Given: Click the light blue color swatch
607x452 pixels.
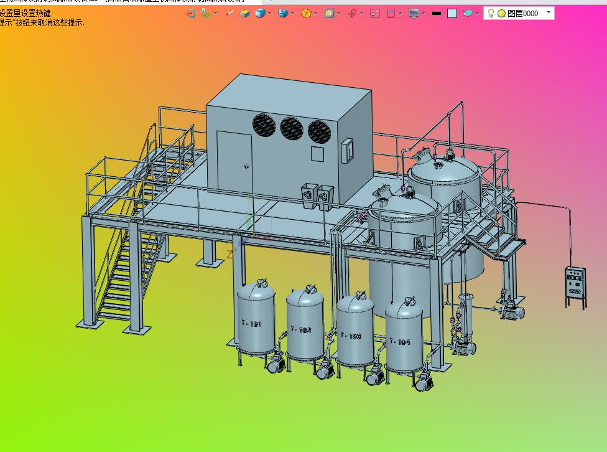Looking at the screenshot, I should click(x=452, y=13).
